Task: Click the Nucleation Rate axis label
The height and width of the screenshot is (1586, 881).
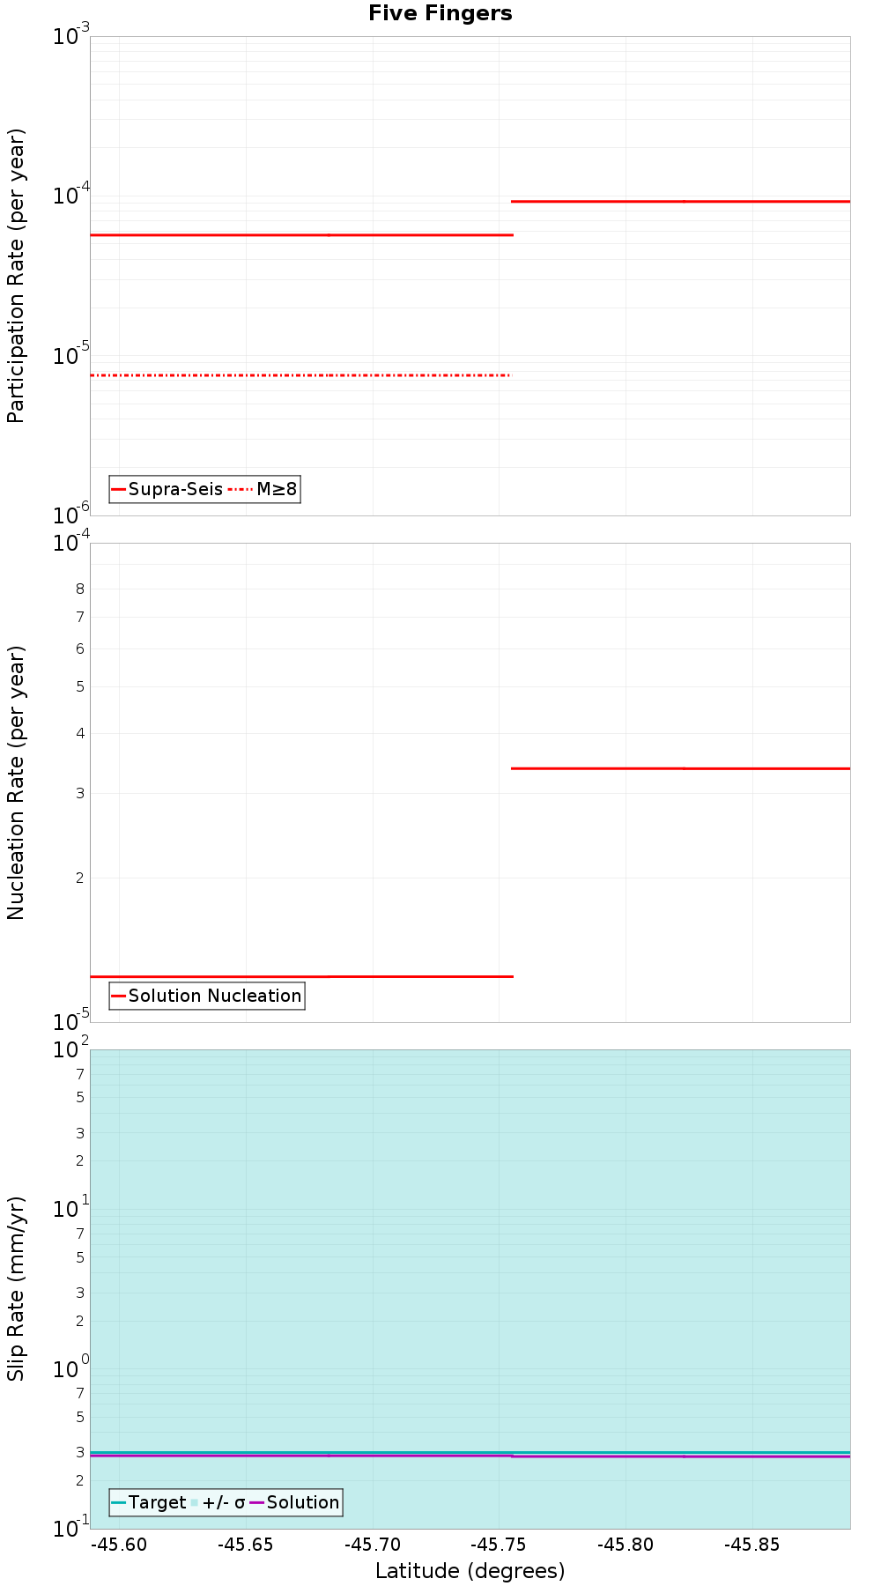Action: [16, 782]
